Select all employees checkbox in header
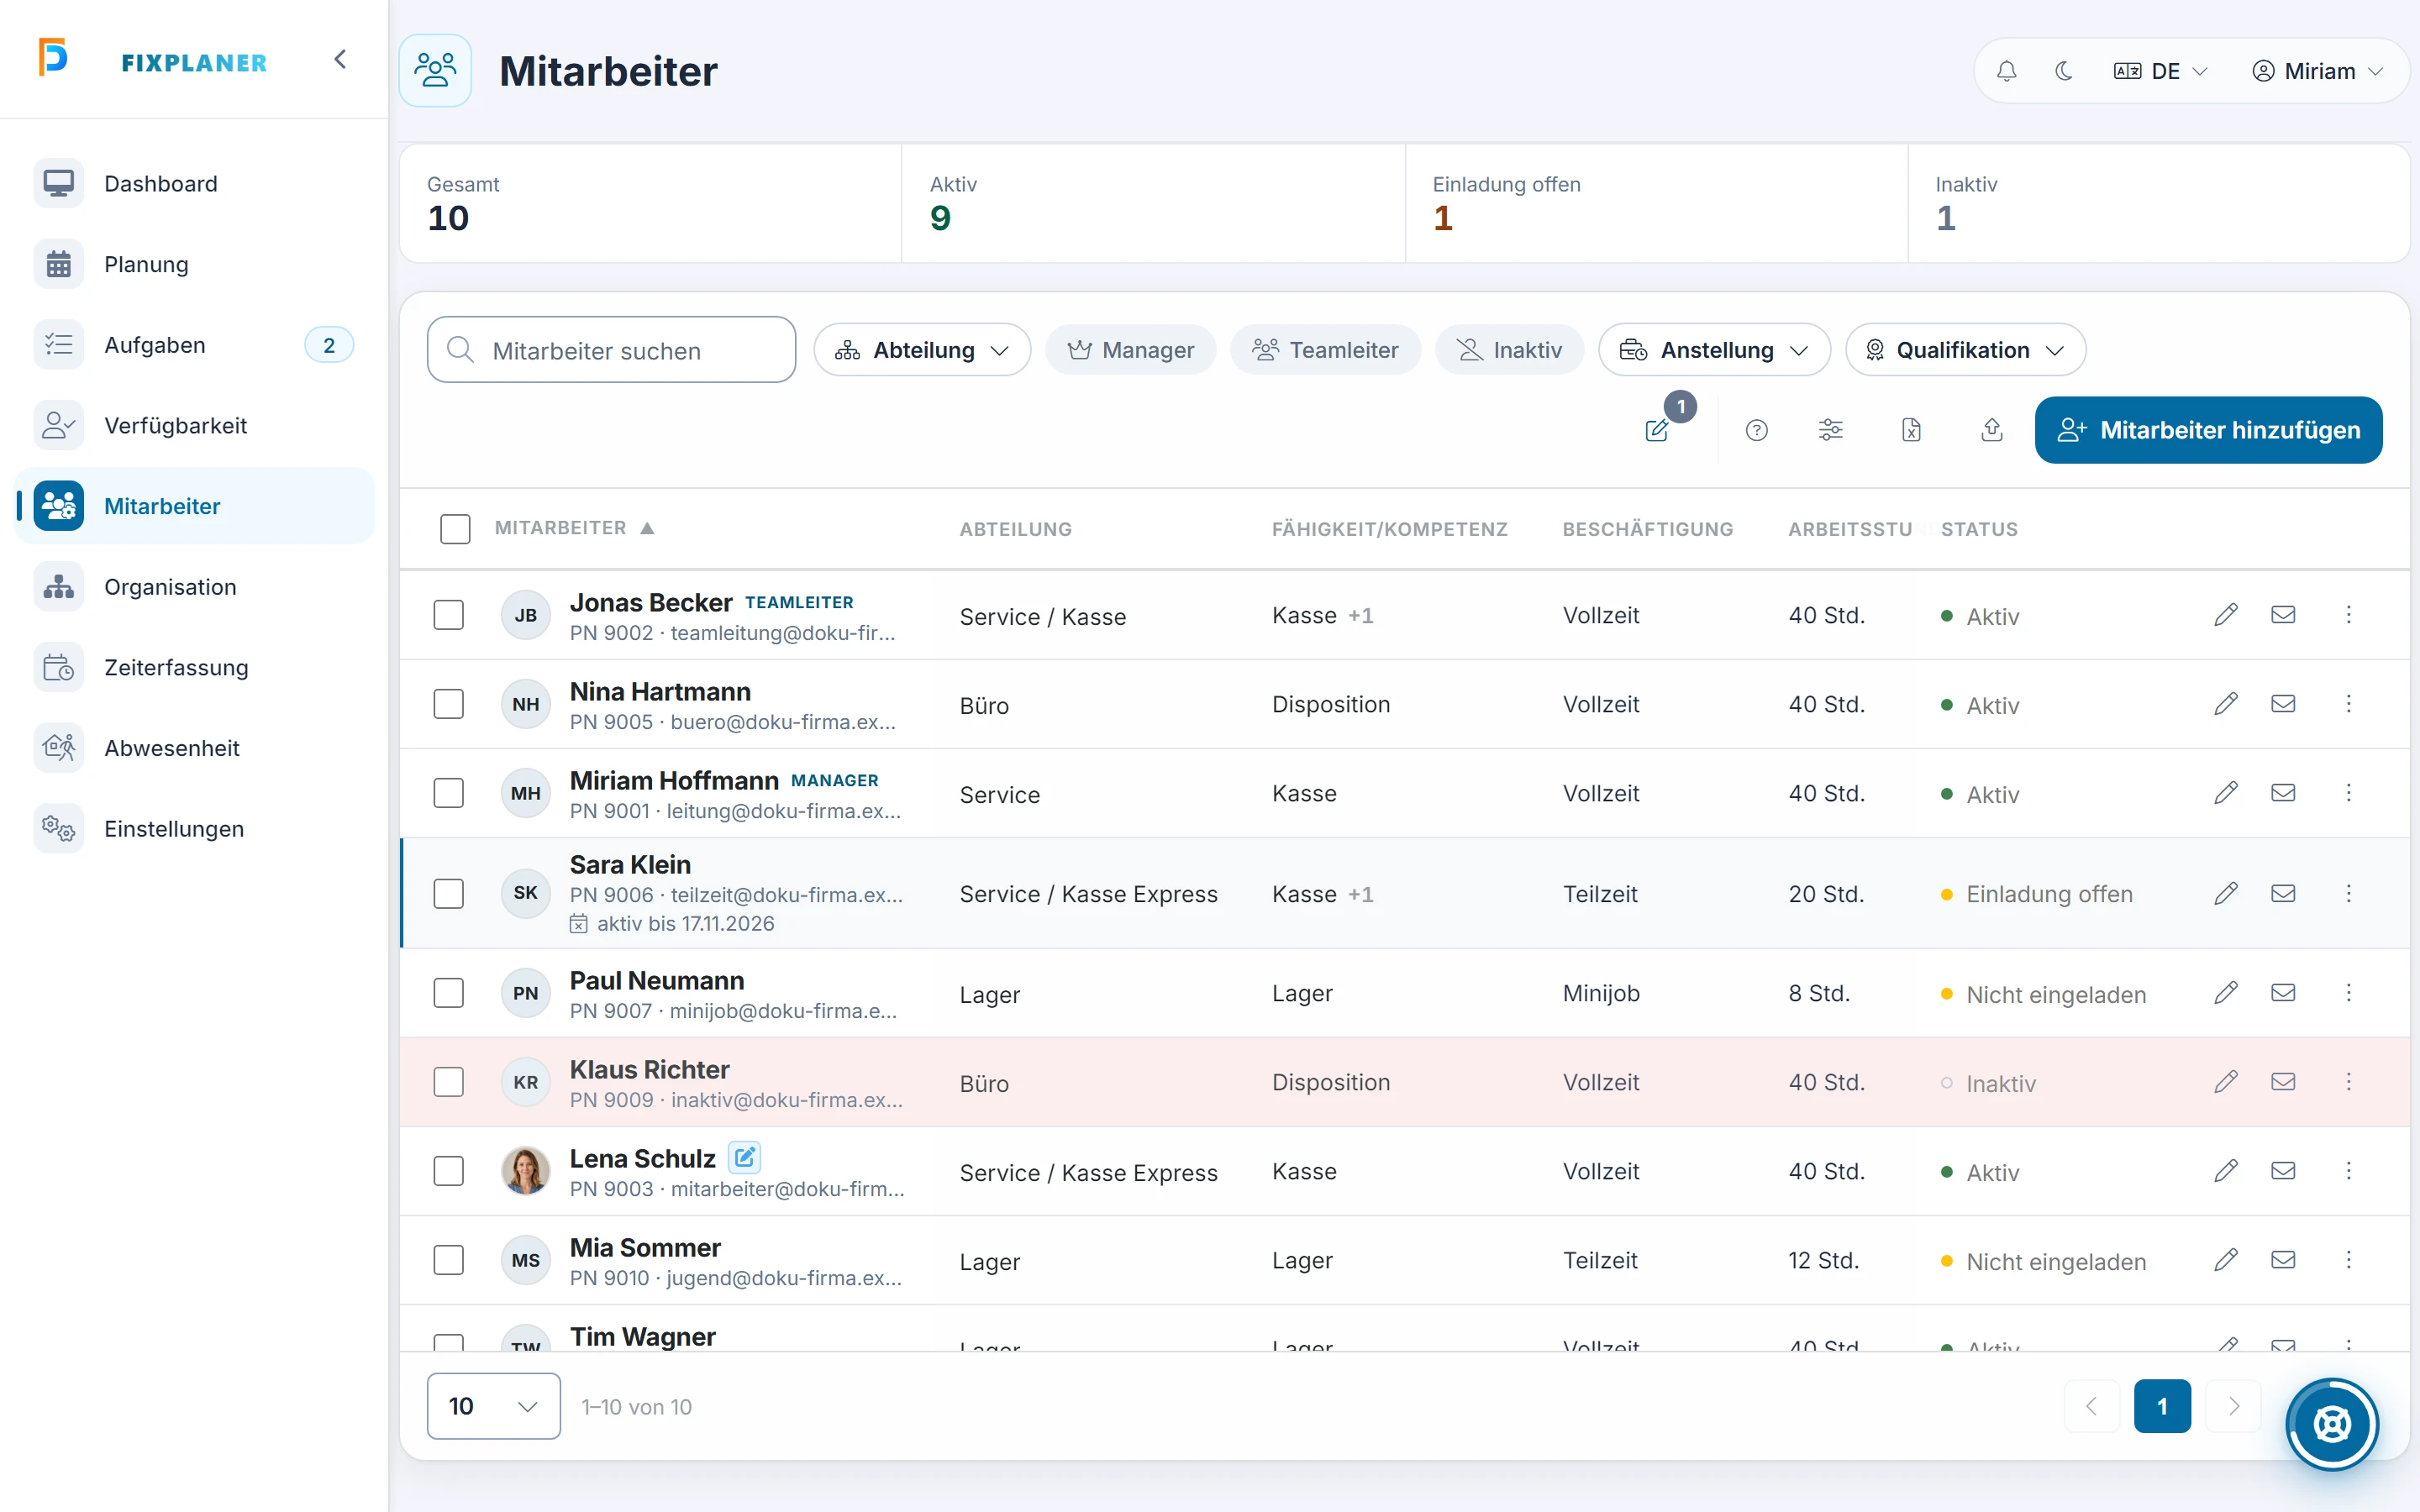This screenshot has width=2420, height=1512. 455,529
